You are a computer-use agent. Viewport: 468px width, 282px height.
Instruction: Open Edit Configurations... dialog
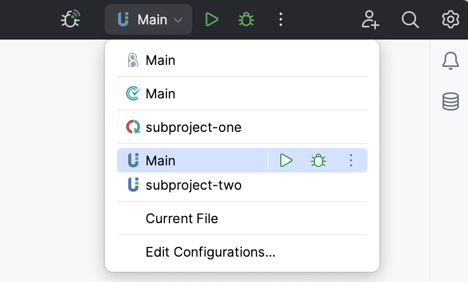(x=210, y=252)
